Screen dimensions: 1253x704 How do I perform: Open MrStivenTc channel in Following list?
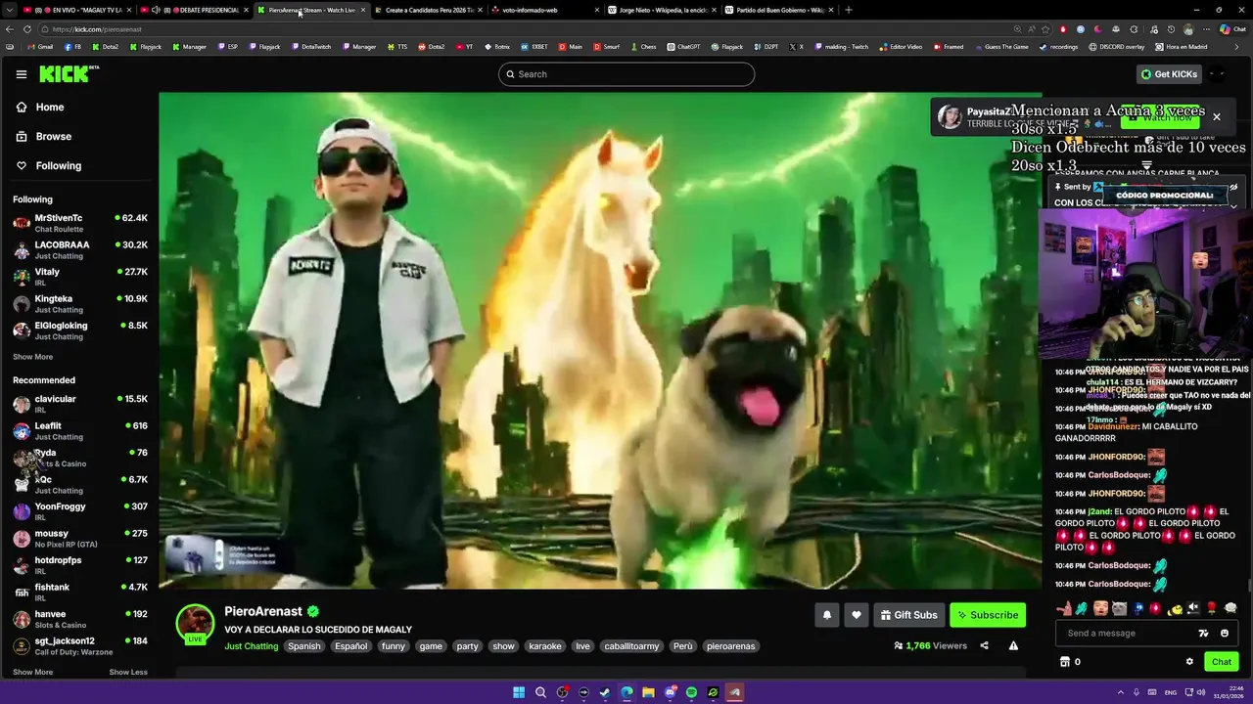(80, 223)
